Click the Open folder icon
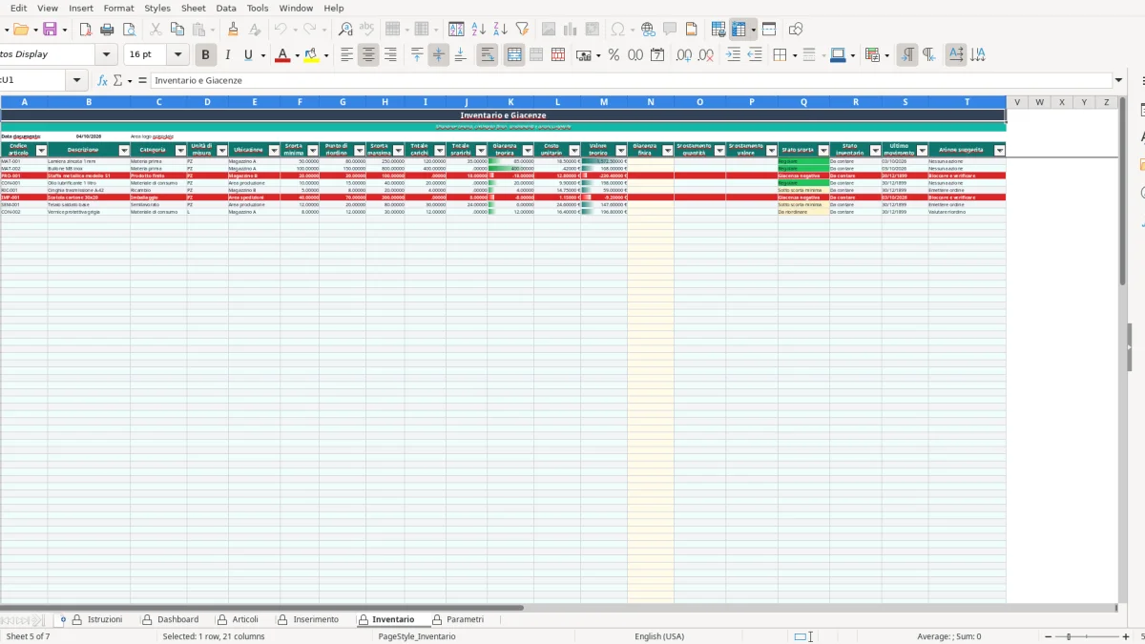The height and width of the screenshot is (644, 1145). point(19,30)
